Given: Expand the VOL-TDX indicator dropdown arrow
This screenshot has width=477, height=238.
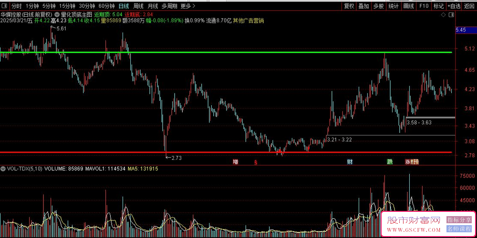Looking at the screenshot, I should pyautogui.click(x=3, y=169).
